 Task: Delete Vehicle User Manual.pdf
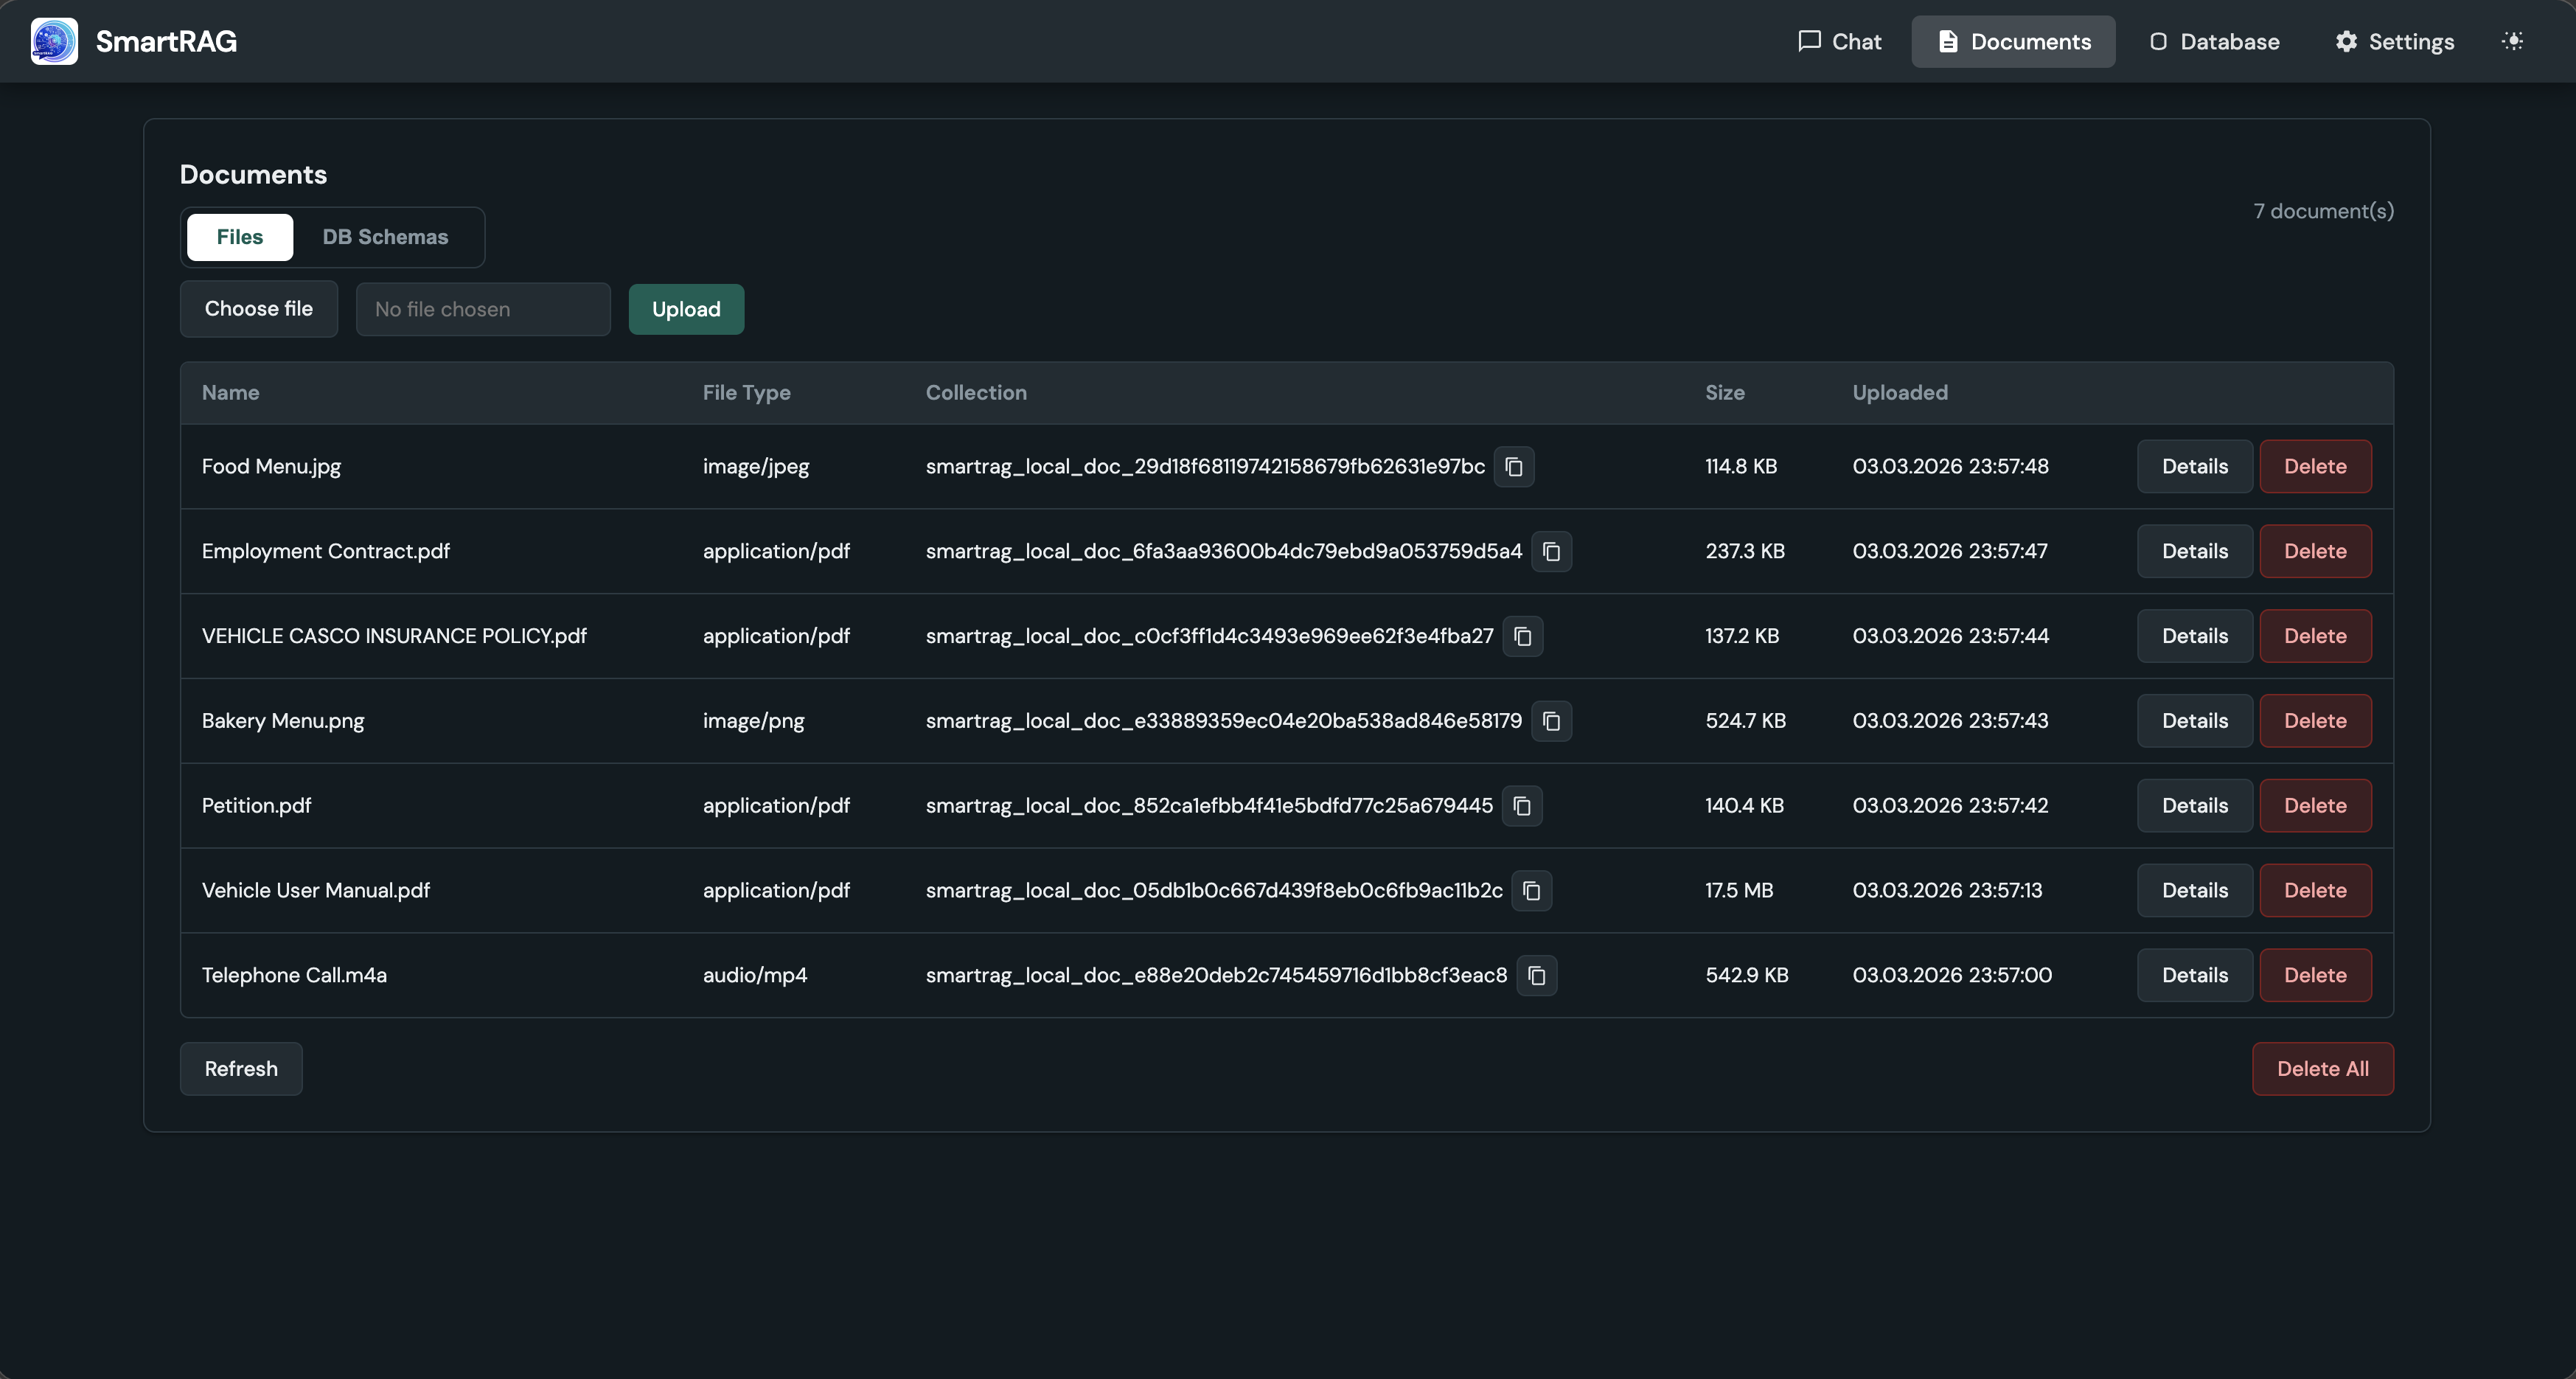[2315, 891]
